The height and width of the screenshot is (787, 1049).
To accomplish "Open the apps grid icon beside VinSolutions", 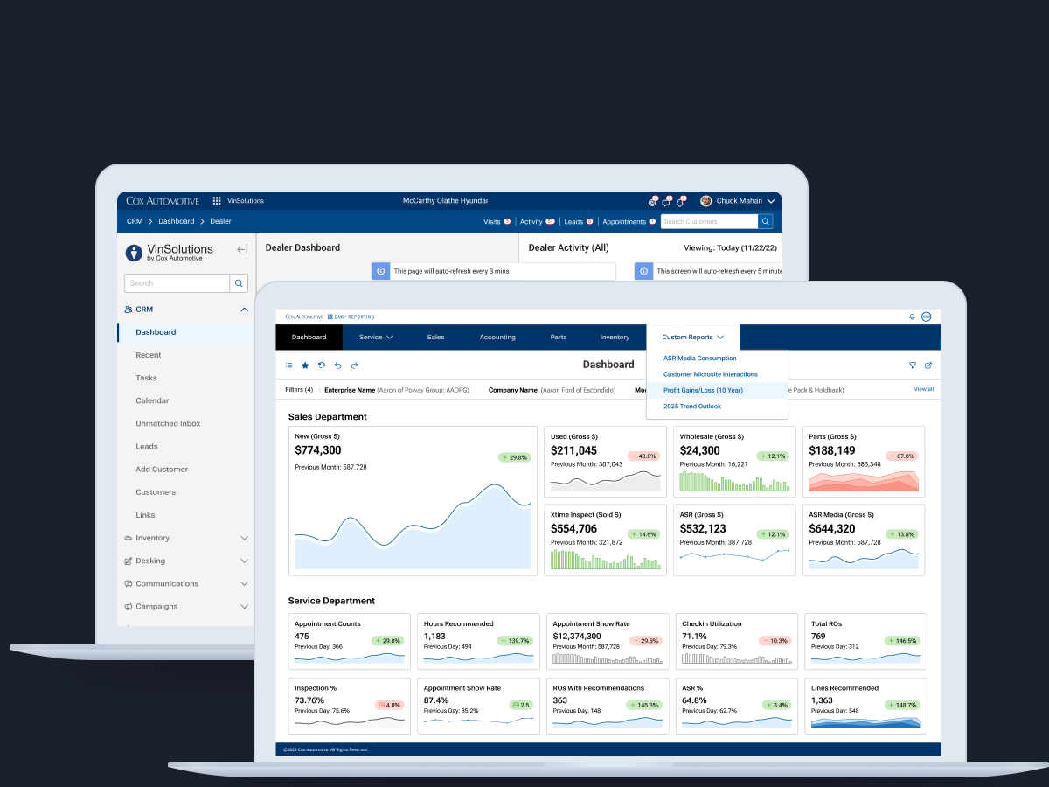I will tap(217, 201).
